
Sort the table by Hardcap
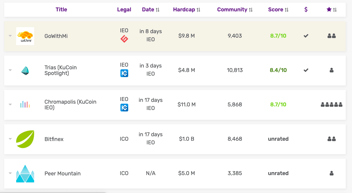pyautogui.click(x=187, y=10)
